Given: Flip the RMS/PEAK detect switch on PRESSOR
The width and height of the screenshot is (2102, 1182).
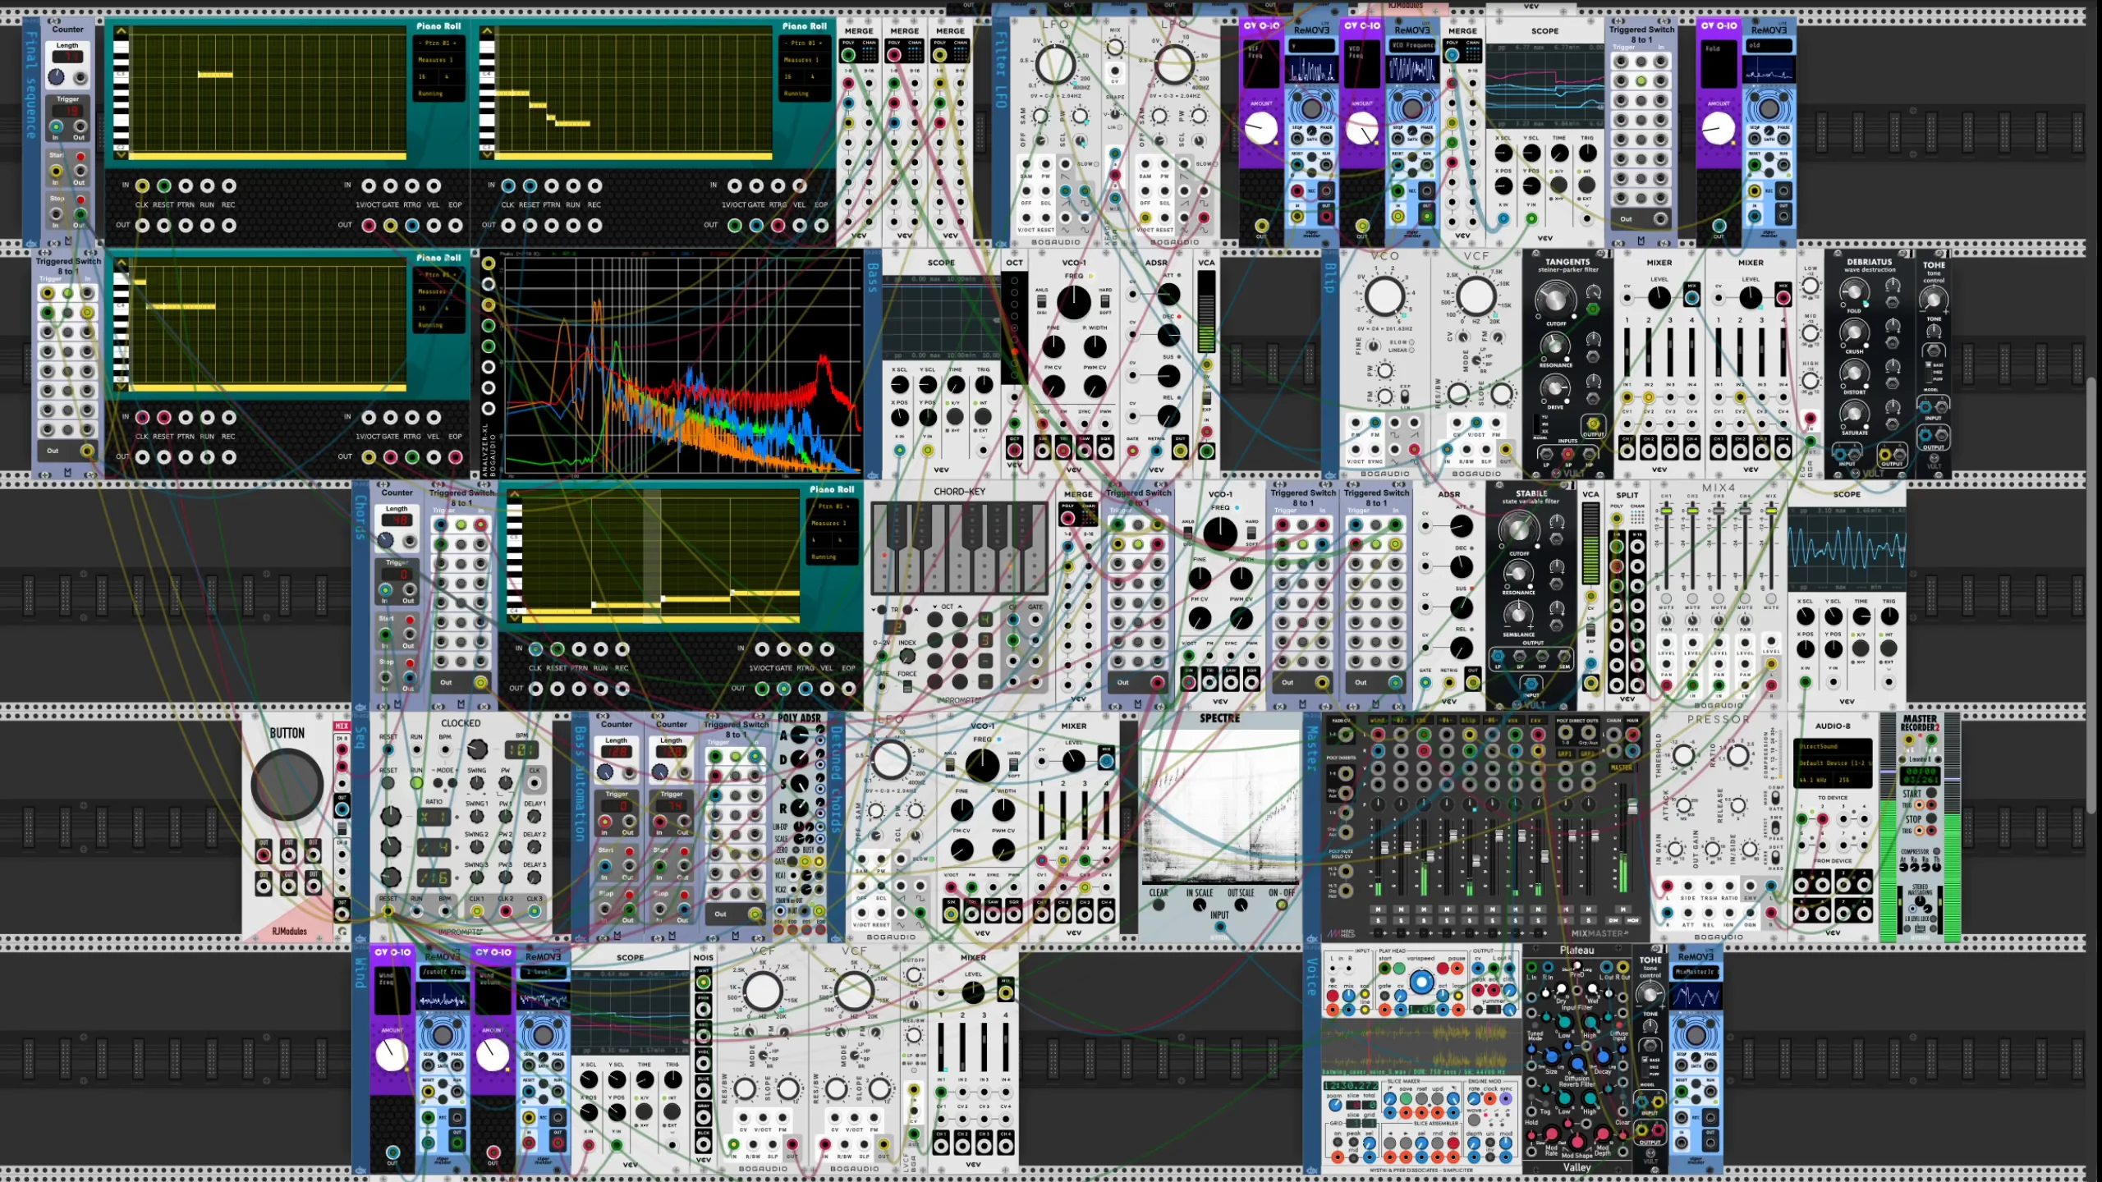Looking at the screenshot, I should 1776,827.
